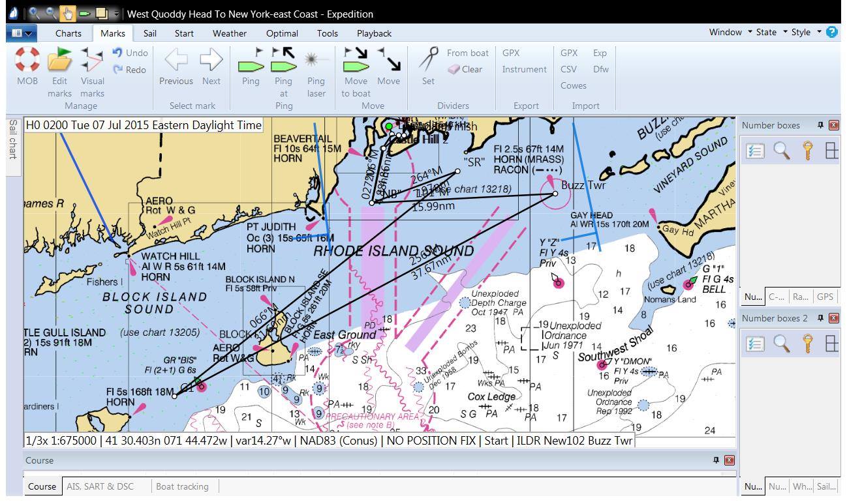Viewport: 847px width, 502px height.
Task: Click the Ping at mark icon
Action: (x=283, y=59)
